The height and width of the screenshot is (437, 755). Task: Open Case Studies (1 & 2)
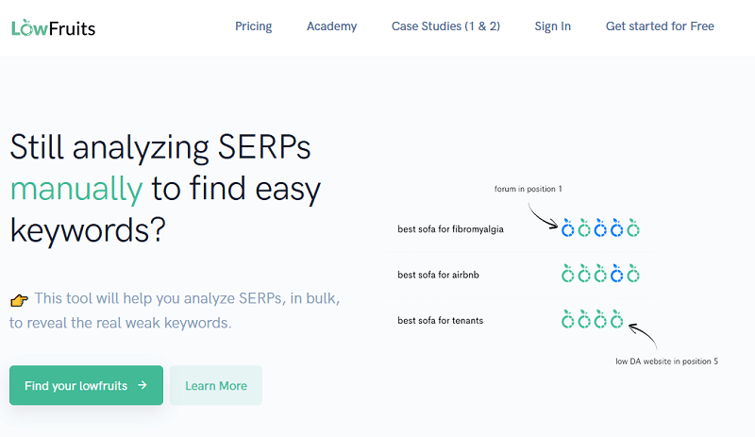click(x=445, y=26)
